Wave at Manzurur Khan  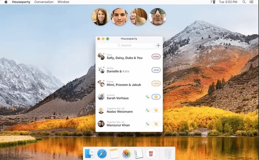(x=156, y=124)
